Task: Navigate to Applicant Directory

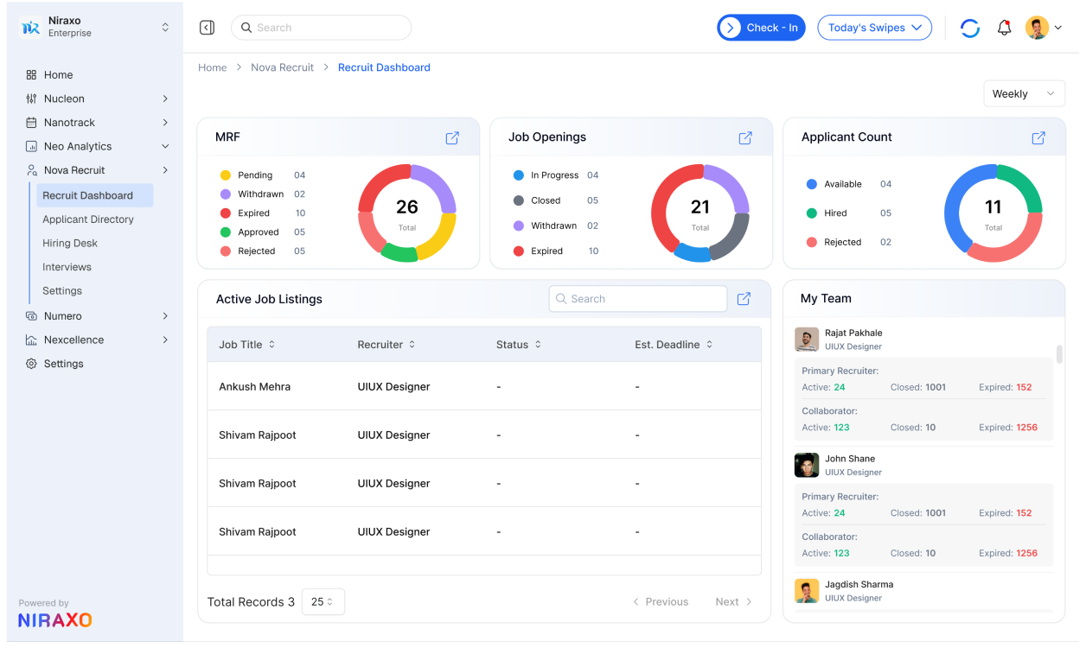Action: coord(90,219)
